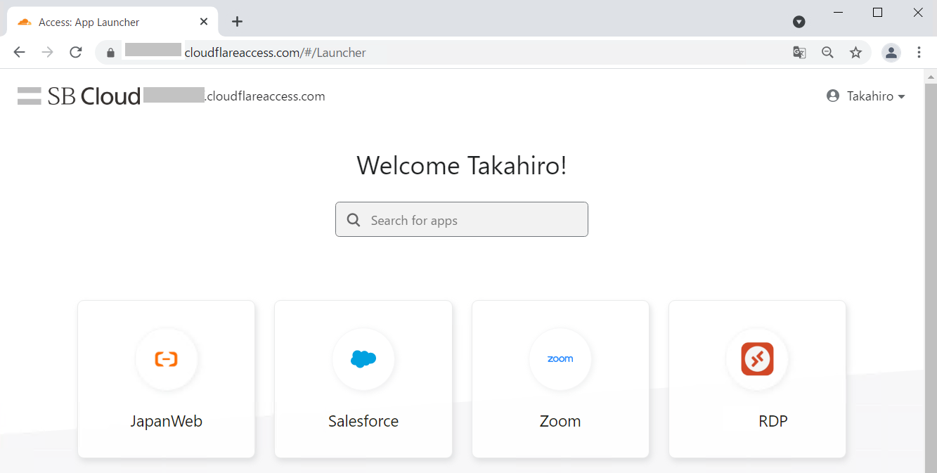Image resolution: width=937 pixels, height=473 pixels.
Task: Click the JapanWeb label
Action: 167,421
